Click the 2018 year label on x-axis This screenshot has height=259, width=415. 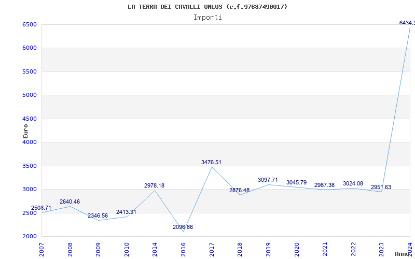pyautogui.click(x=240, y=250)
